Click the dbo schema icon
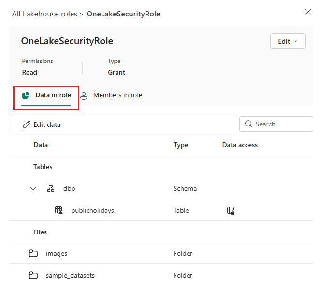This screenshot has width=321, height=294. point(51,188)
